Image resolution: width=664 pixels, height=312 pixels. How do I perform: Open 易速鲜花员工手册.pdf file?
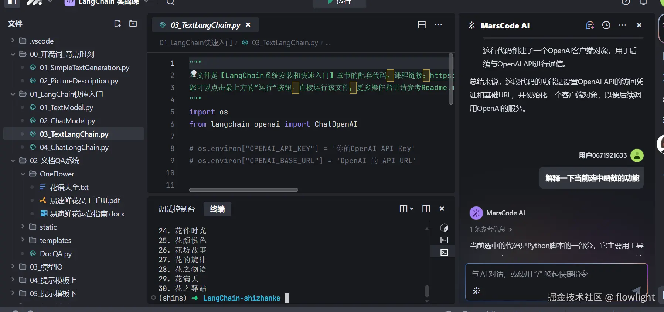85,200
